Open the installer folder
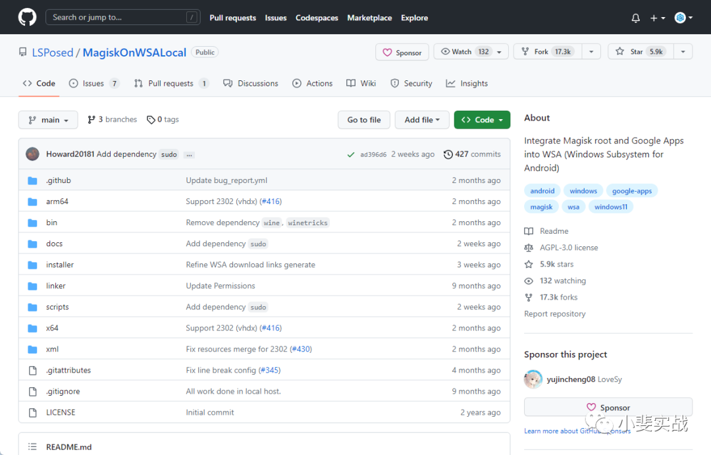This screenshot has width=711, height=455. coord(60,265)
